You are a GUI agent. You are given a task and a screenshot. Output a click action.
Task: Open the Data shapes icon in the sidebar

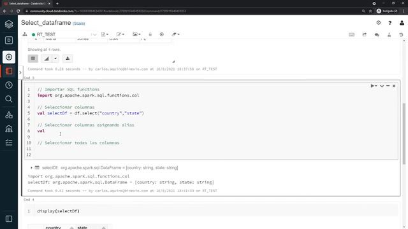pyautogui.click(x=9, y=114)
